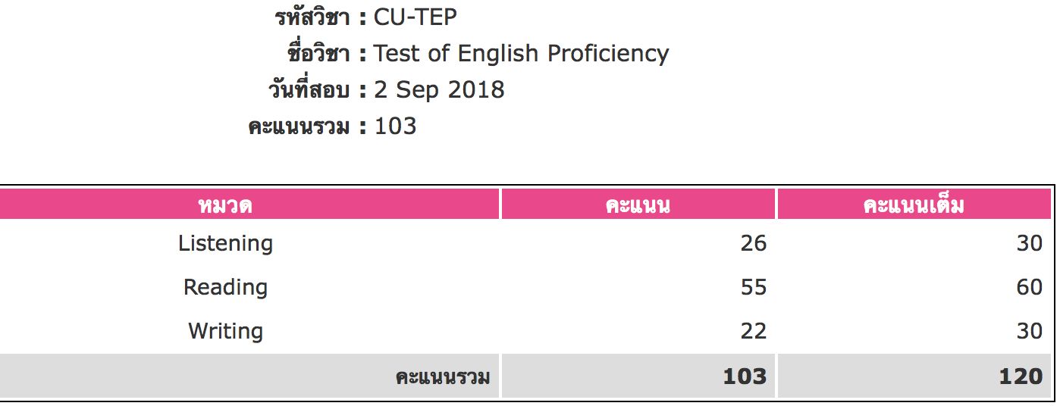Click the หมวด column header

(x=225, y=205)
